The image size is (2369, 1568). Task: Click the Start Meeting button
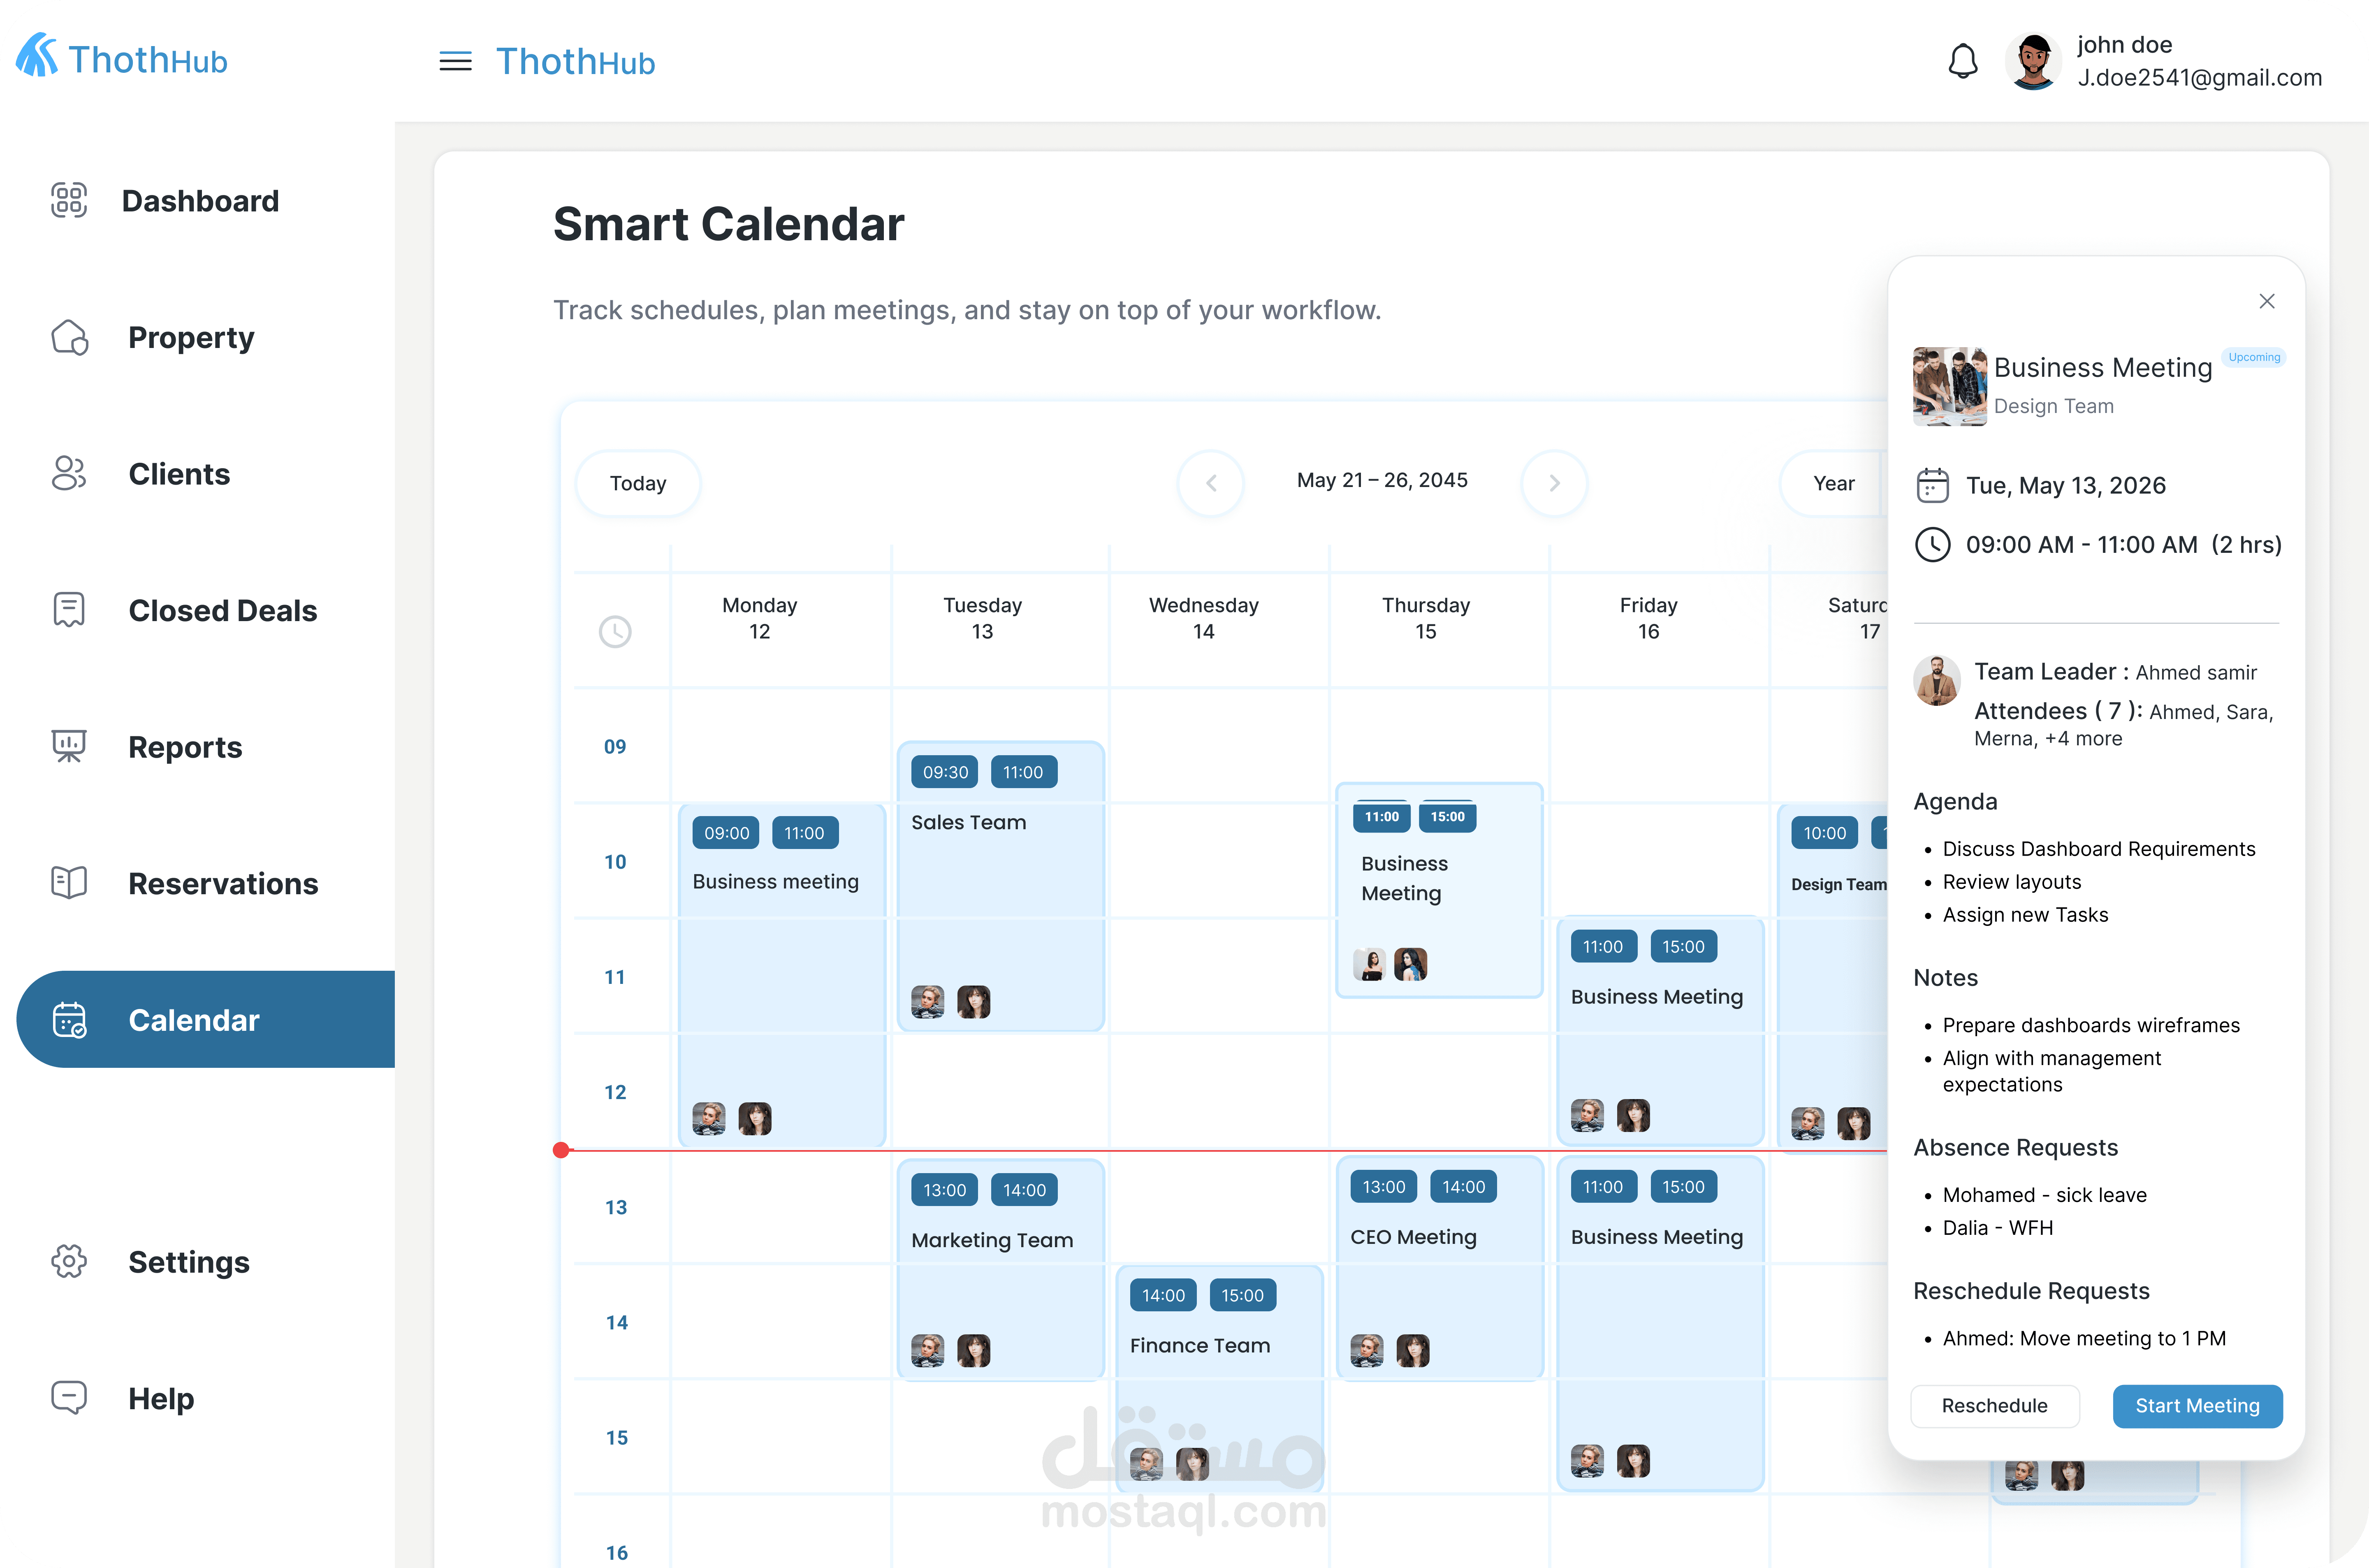point(2196,1406)
